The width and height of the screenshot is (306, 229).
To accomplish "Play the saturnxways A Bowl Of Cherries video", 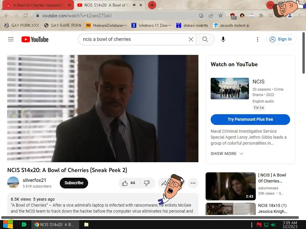I will click(230, 186).
